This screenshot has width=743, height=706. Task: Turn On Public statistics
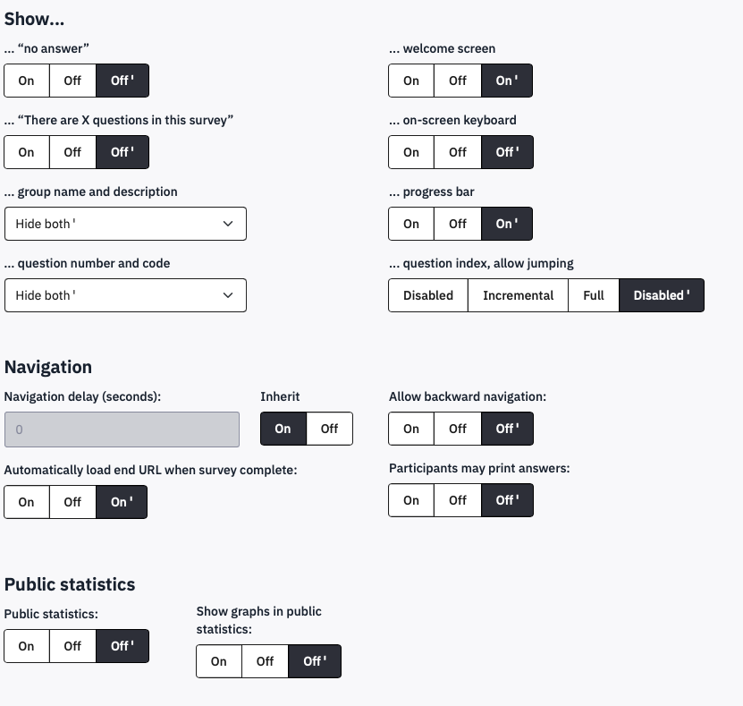[27, 646]
